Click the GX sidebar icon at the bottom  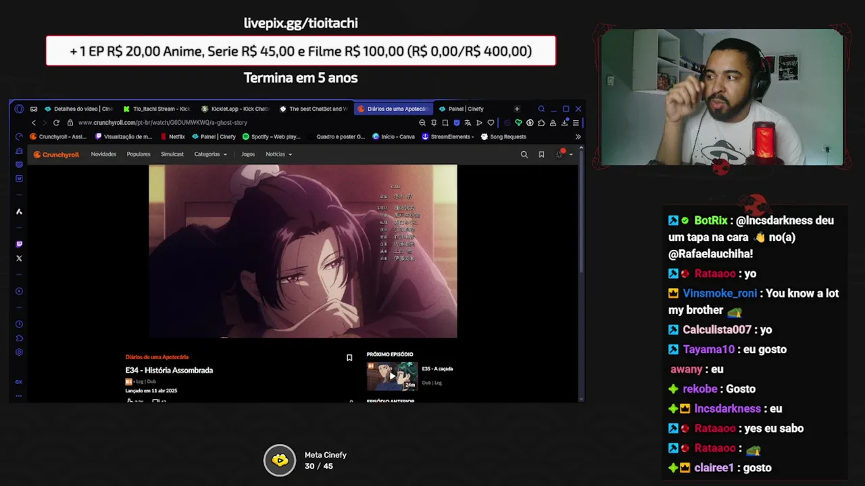[19, 381]
